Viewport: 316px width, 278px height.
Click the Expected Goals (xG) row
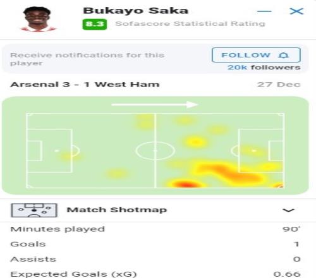155,274
